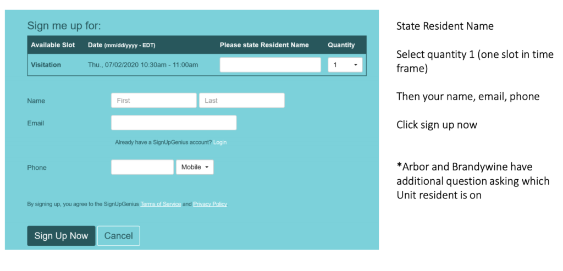Click the Available Slot column header
The image size is (563, 271).
pyautogui.click(x=53, y=45)
